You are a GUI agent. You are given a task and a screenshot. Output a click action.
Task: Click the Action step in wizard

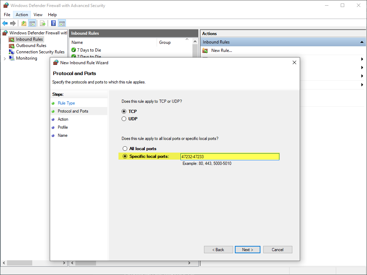(63, 119)
